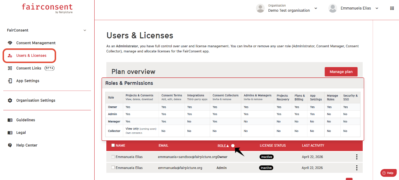Click the Legal book icon
Viewport: 399px width, 180px height.
(x=10, y=132)
